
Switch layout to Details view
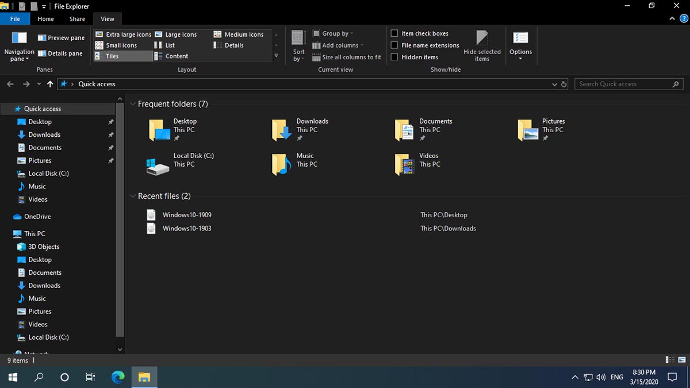(229, 45)
